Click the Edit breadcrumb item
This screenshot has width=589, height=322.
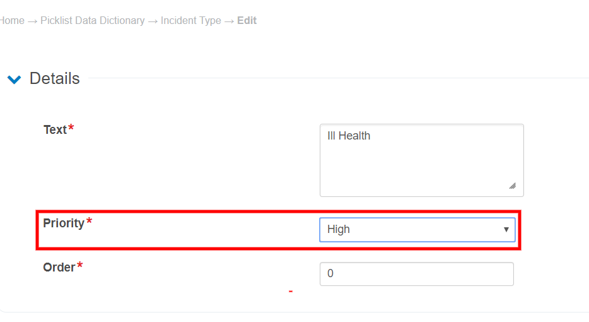247,21
